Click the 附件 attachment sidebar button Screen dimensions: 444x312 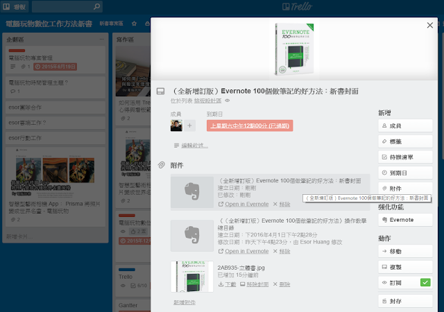click(405, 188)
